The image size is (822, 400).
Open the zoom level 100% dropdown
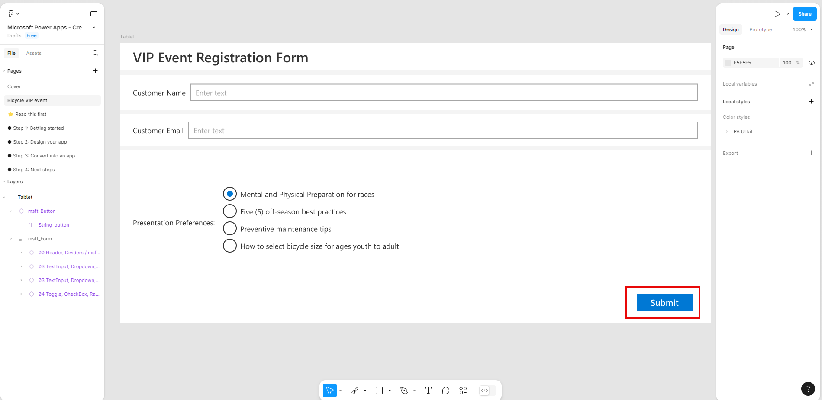(x=803, y=29)
